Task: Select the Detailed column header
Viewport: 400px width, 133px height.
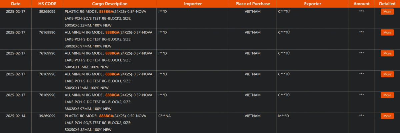Action: (x=387, y=4)
